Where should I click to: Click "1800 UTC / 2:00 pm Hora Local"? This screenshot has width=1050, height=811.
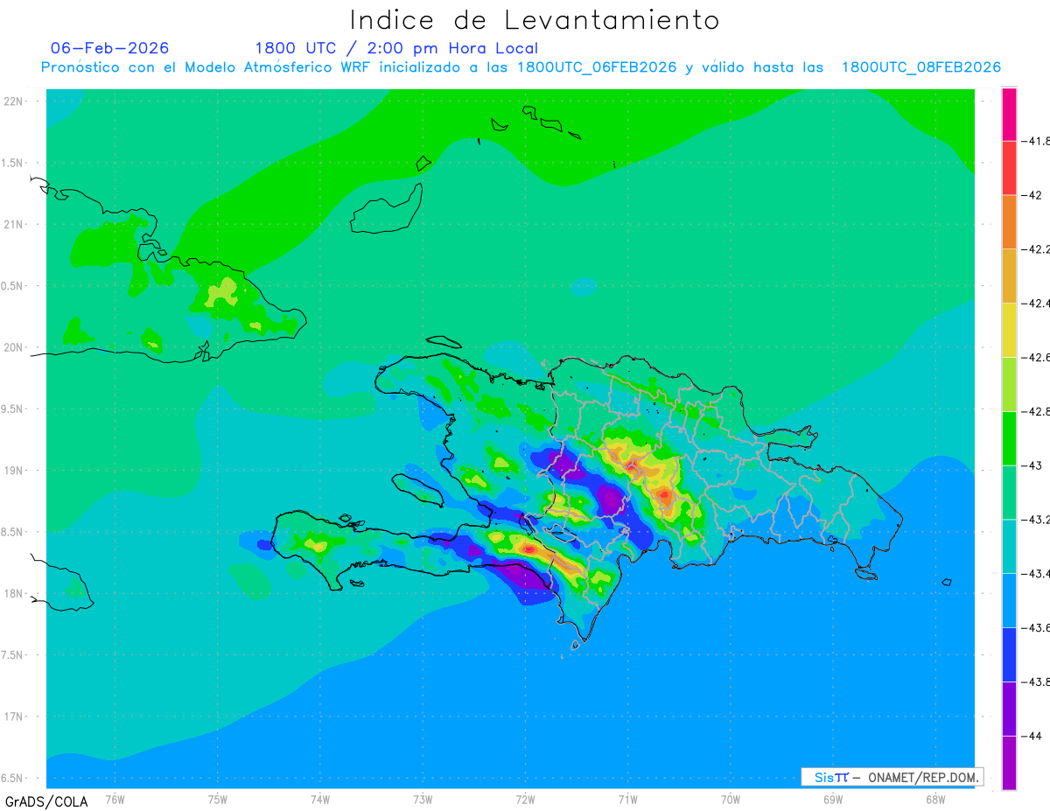pos(396,48)
